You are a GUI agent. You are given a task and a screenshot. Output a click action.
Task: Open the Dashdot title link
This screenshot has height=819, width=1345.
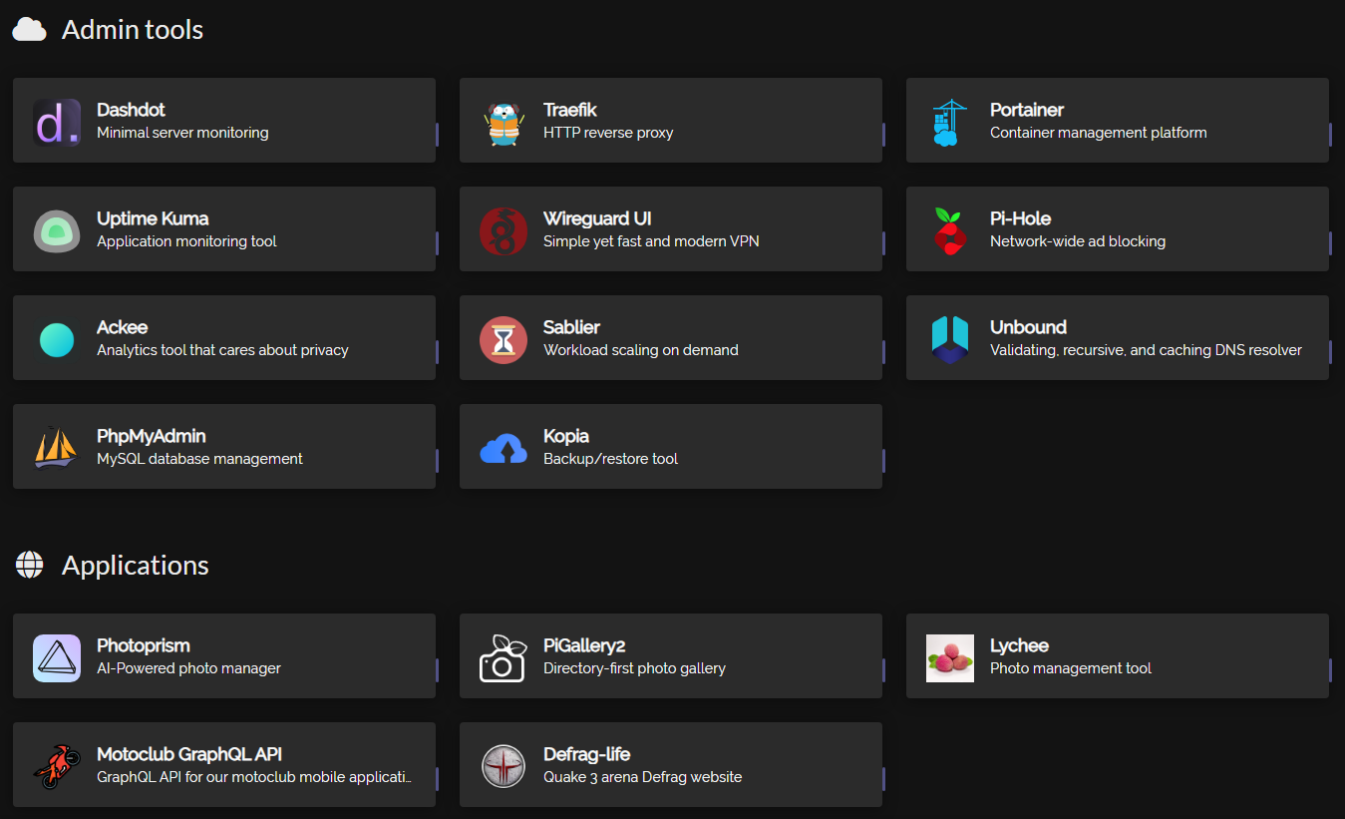point(131,110)
